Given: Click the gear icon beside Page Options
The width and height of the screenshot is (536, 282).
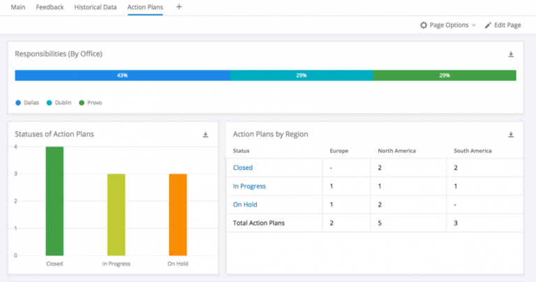Looking at the screenshot, I should click(423, 25).
